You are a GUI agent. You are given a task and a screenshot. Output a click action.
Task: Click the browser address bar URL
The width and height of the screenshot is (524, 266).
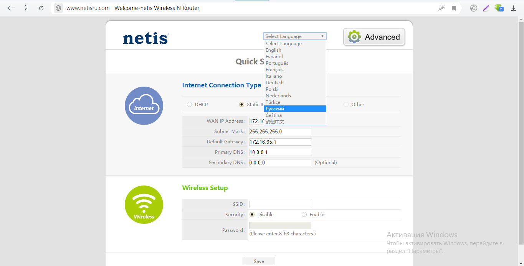(88, 8)
